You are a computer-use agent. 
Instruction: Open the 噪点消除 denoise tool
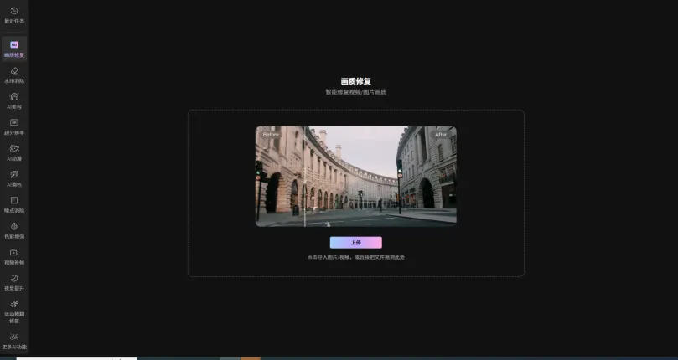(x=14, y=205)
